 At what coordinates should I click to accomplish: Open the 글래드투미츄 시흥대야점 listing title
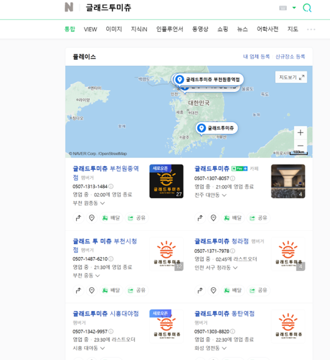(106, 313)
